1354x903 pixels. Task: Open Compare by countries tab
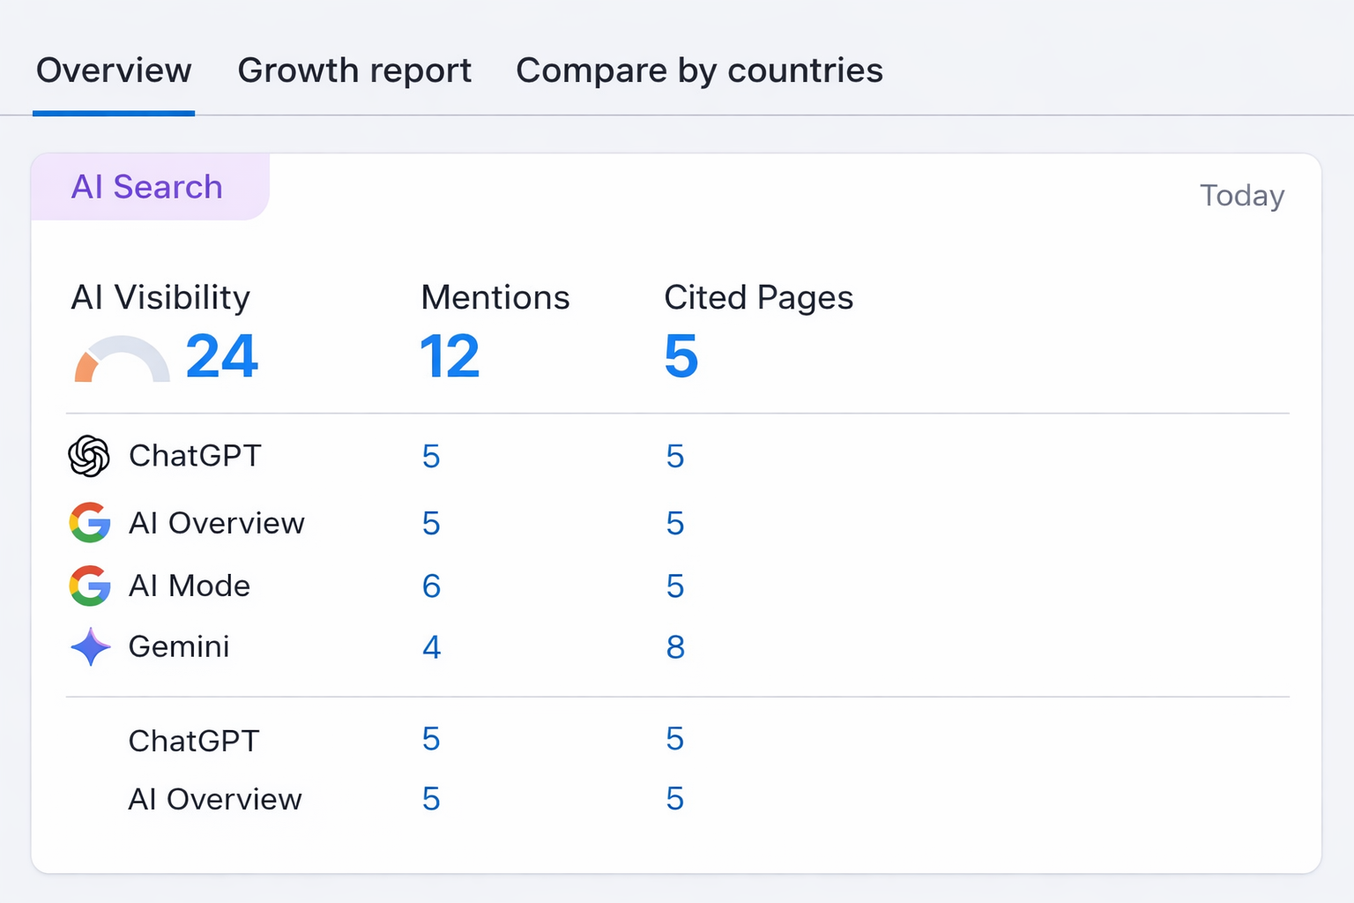(x=699, y=71)
